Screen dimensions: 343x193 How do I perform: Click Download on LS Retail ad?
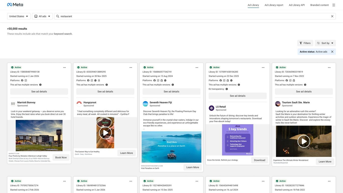260,160
